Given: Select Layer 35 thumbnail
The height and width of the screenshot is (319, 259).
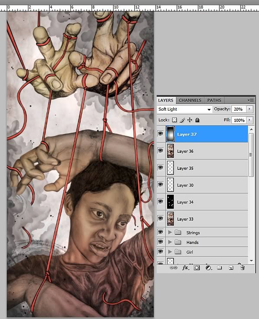Looking at the screenshot, I should [x=171, y=168].
